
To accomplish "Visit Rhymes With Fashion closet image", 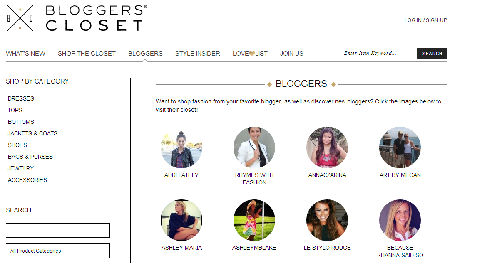I will (x=254, y=147).
